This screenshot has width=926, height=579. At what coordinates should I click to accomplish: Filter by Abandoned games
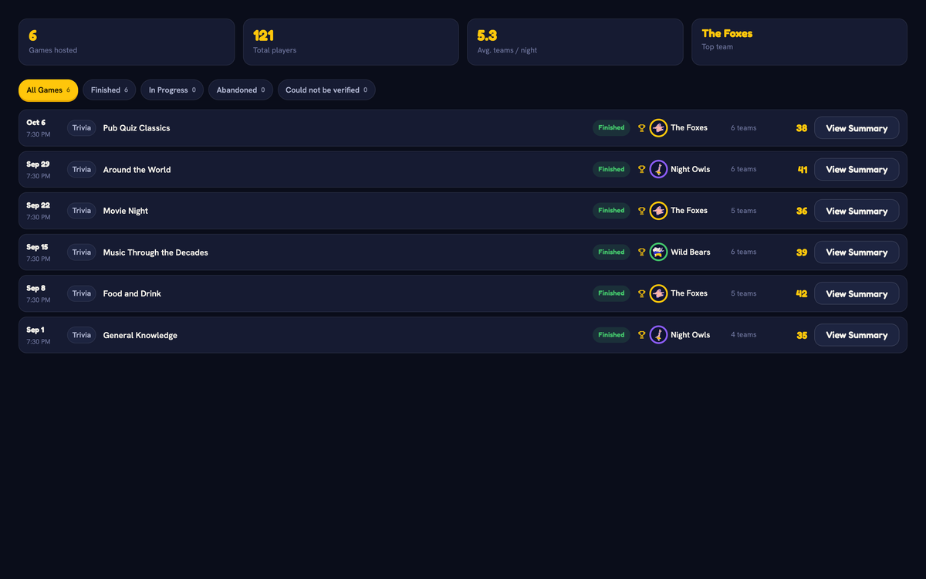241,90
